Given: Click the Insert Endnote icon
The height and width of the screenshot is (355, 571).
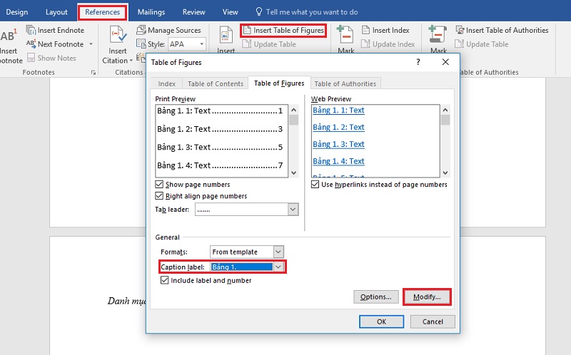Looking at the screenshot, I should point(31,30).
